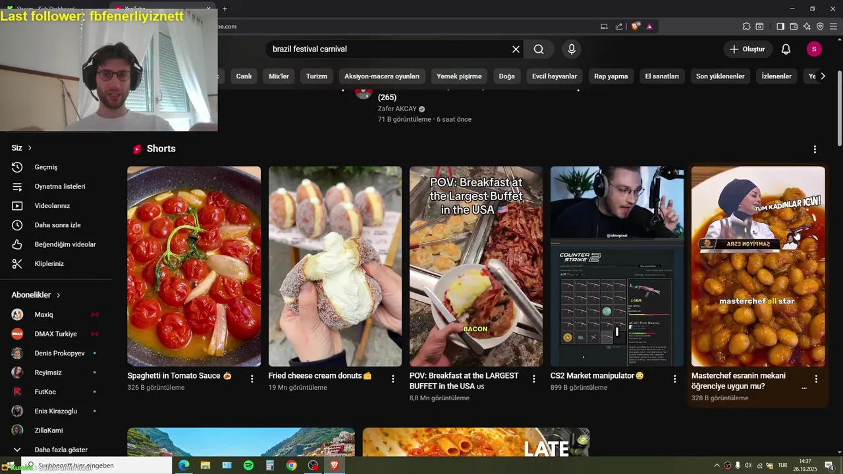Play Fried cheese cream donuts short
The height and width of the screenshot is (474, 843).
(x=335, y=266)
